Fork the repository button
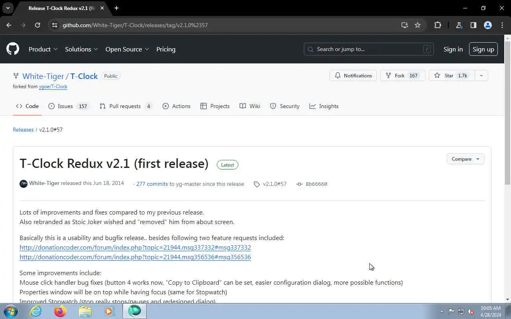Screen dimensions: 511x319 (402, 75)
